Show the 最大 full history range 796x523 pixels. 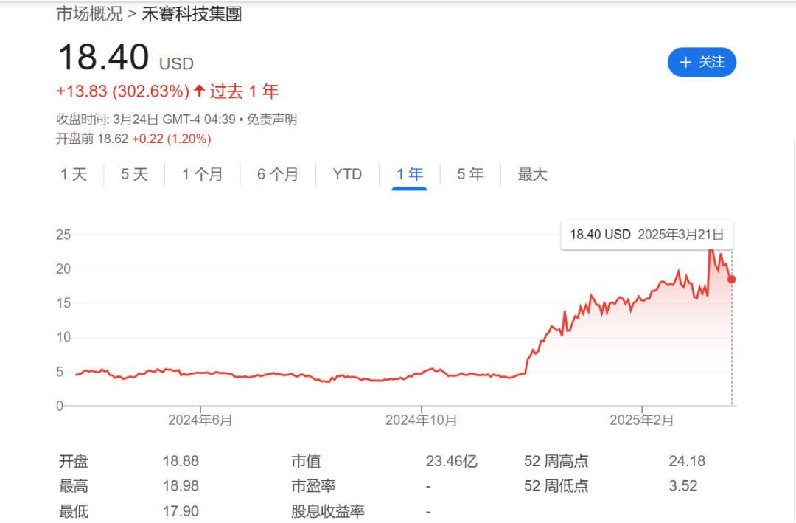point(532,175)
